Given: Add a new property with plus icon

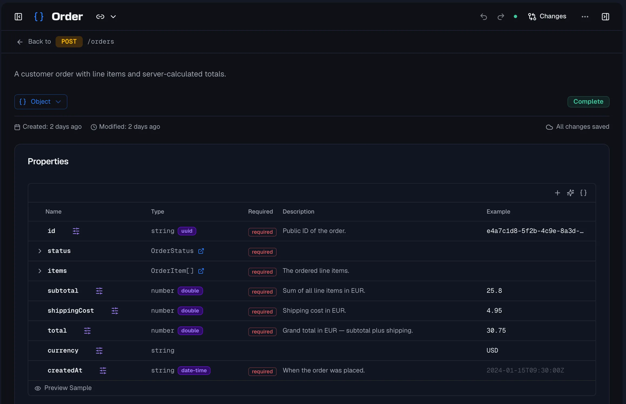Looking at the screenshot, I should tap(558, 193).
